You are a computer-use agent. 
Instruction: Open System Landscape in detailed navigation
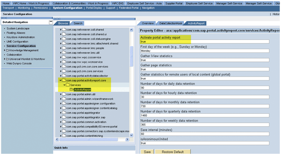click(x=18, y=28)
